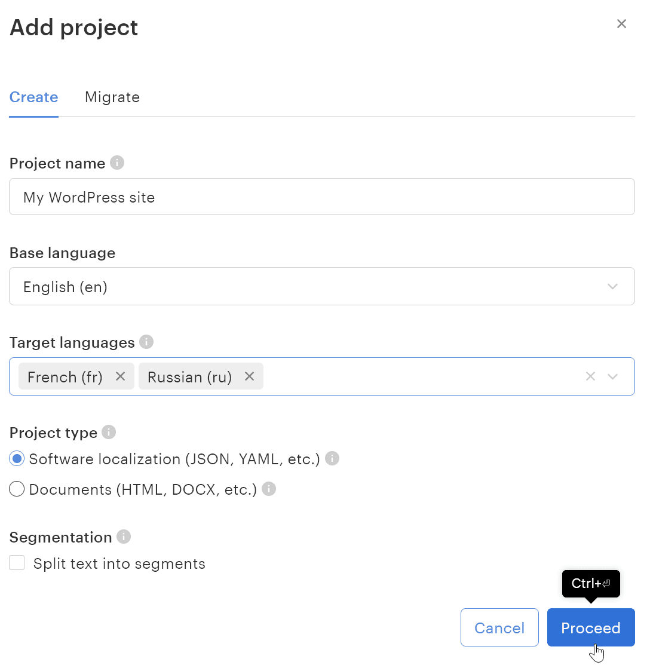Select Documents (HTML, DOCX) project type
This screenshot has width=647, height=665.
(x=17, y=489)
